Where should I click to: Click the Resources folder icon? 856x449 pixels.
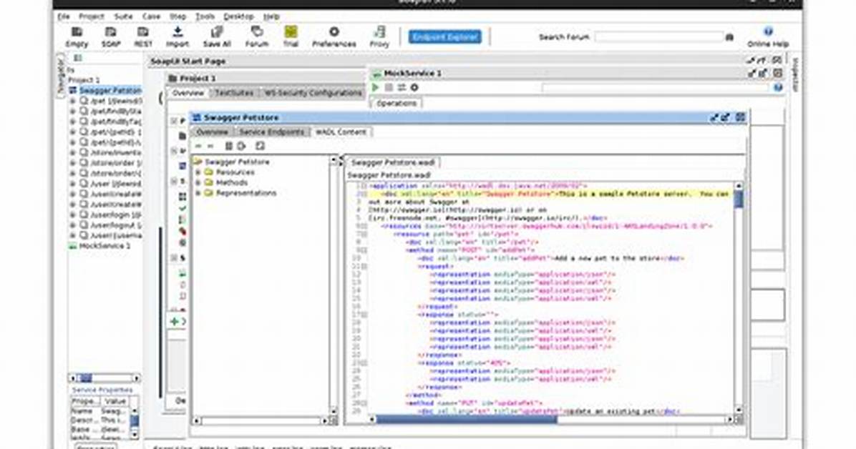pos(208,172)
